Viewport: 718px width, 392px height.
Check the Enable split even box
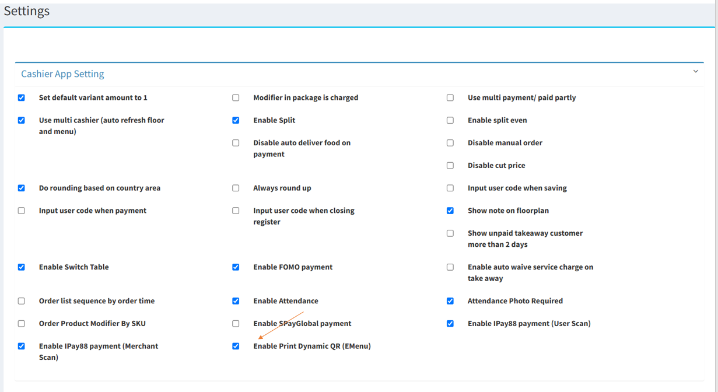click(450, 121)
